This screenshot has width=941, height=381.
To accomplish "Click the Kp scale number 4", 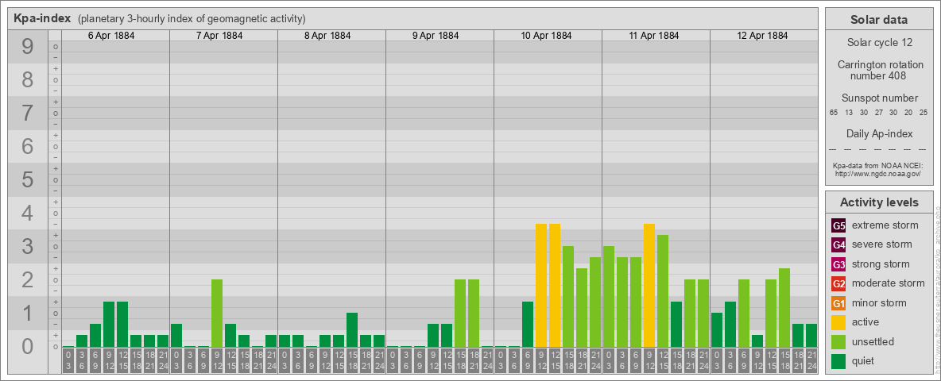I will click(28, 214).
